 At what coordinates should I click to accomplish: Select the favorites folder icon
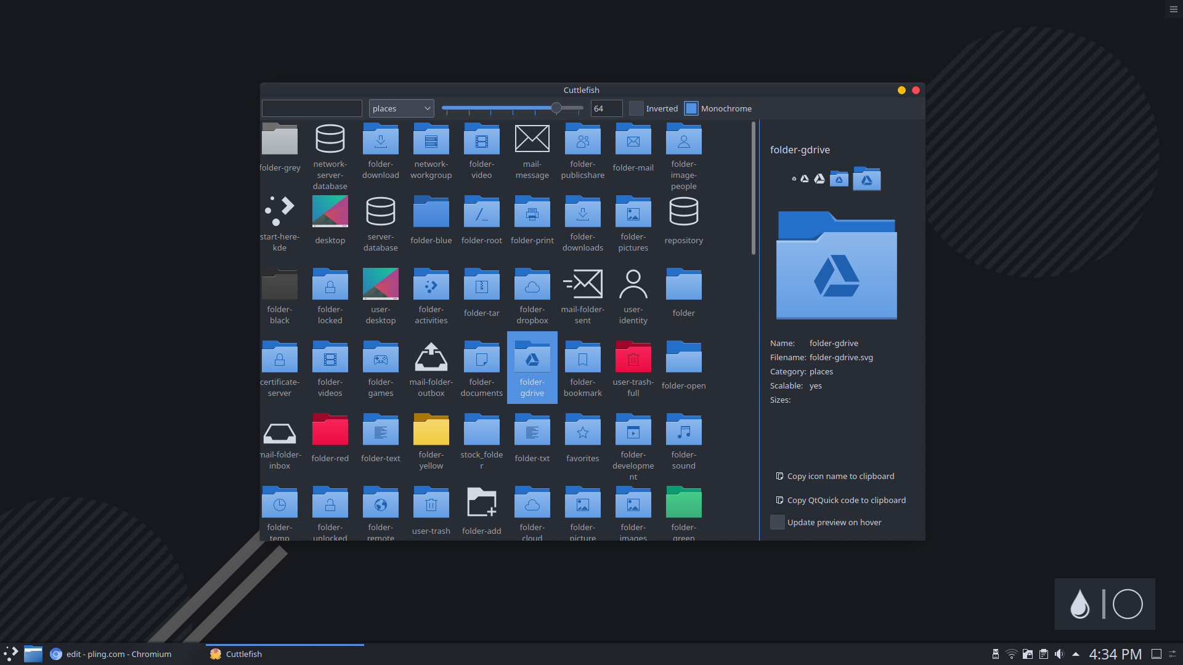click(583, 429)
